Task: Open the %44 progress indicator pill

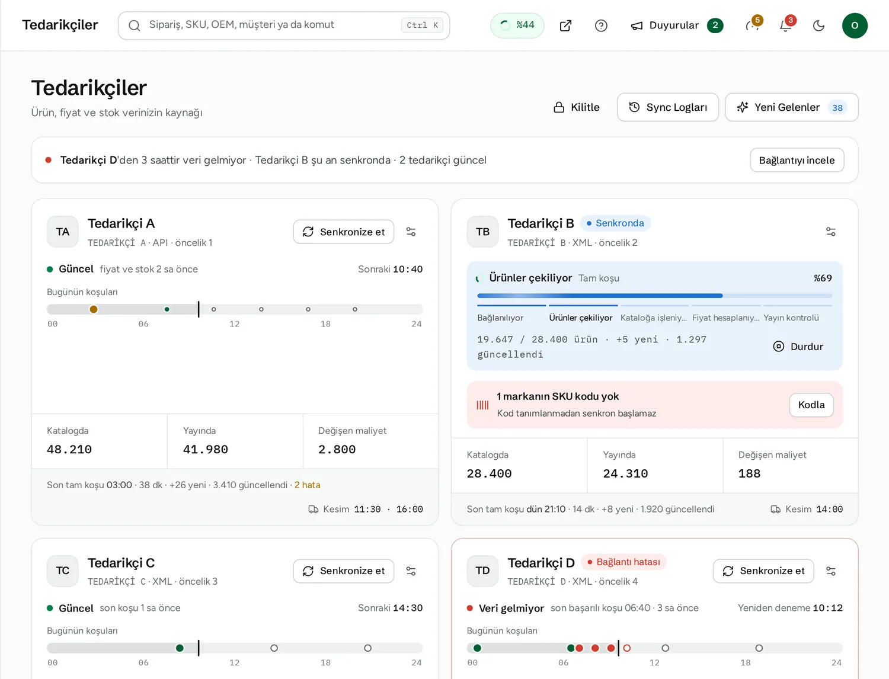Action: coord(517,25)
